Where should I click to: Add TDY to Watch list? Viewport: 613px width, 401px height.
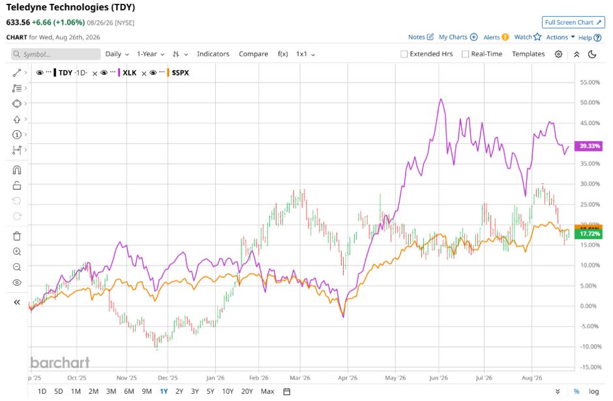528,37
